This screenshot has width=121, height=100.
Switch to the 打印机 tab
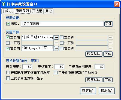pos(8,11)
